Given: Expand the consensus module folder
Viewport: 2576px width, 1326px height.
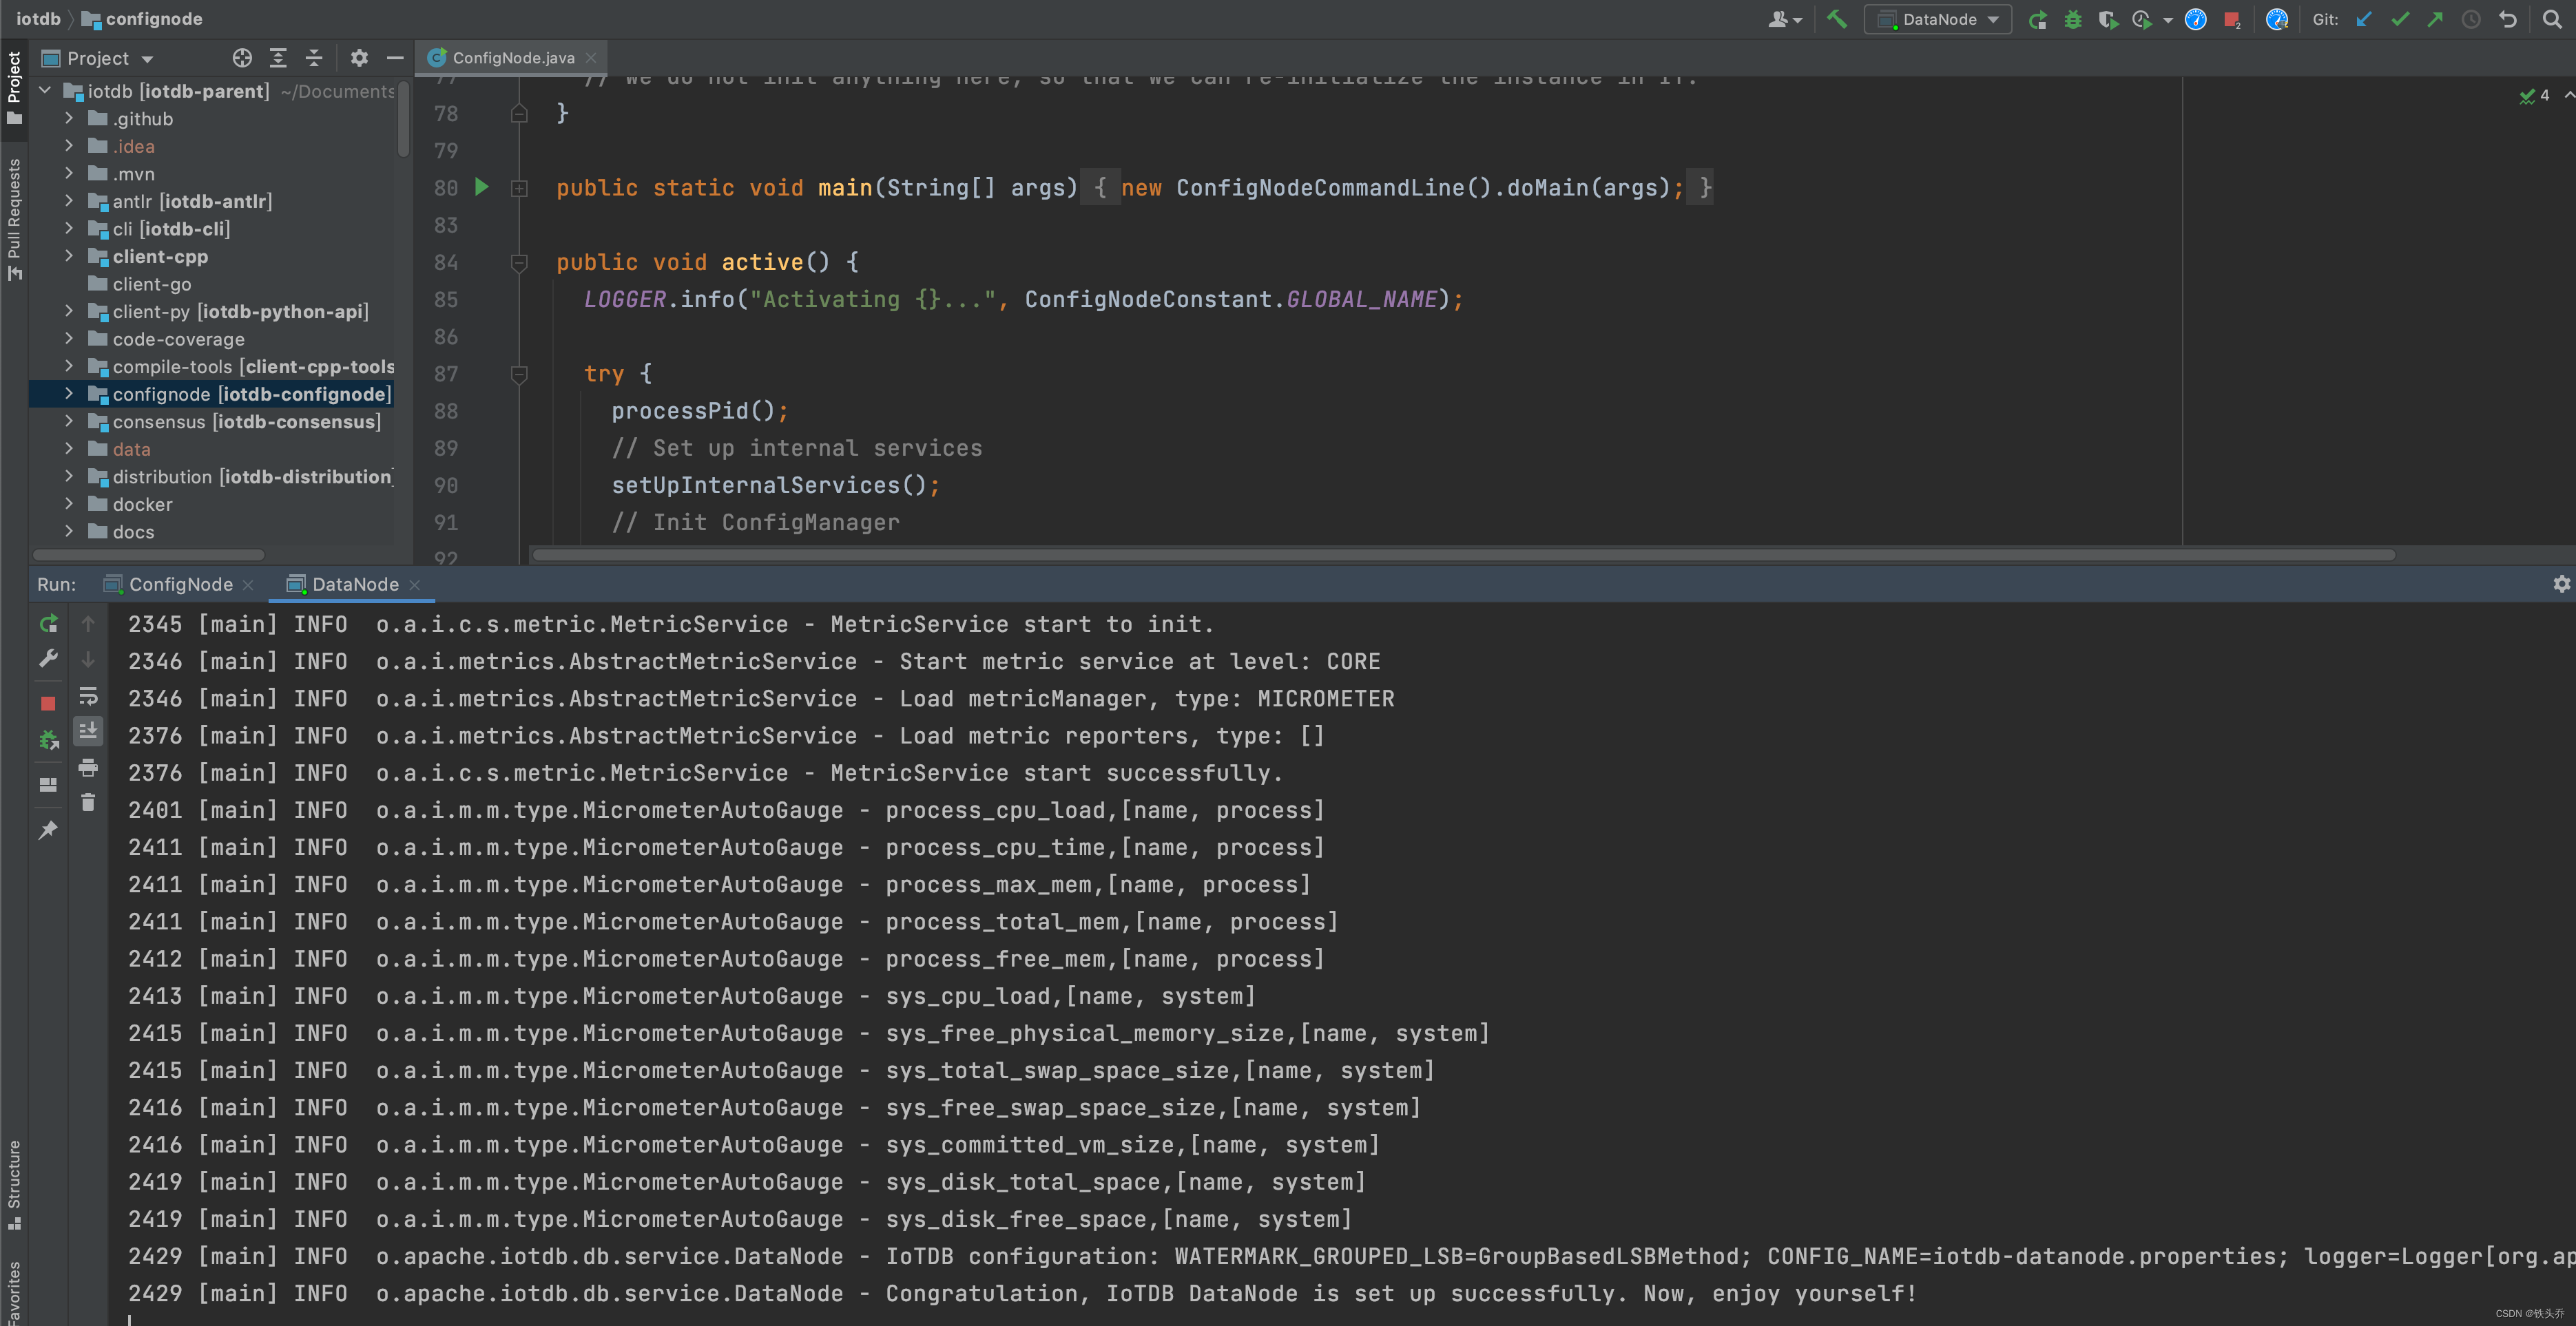Looking at the screenshot, I should [69, 421].
